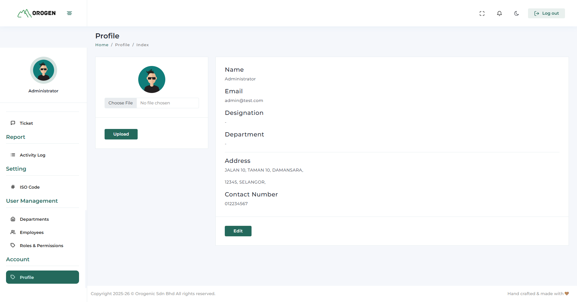Click the Roles & Permissions tag icon
Viewport: 577px width, 302px height.
click(x=13, y=245)
